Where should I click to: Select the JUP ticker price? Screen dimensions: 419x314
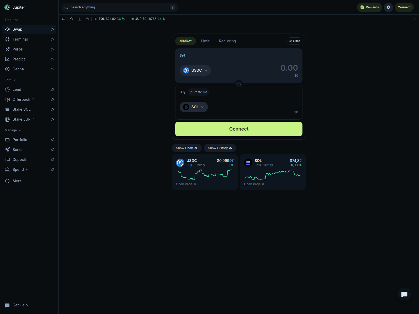pos(148,19)
